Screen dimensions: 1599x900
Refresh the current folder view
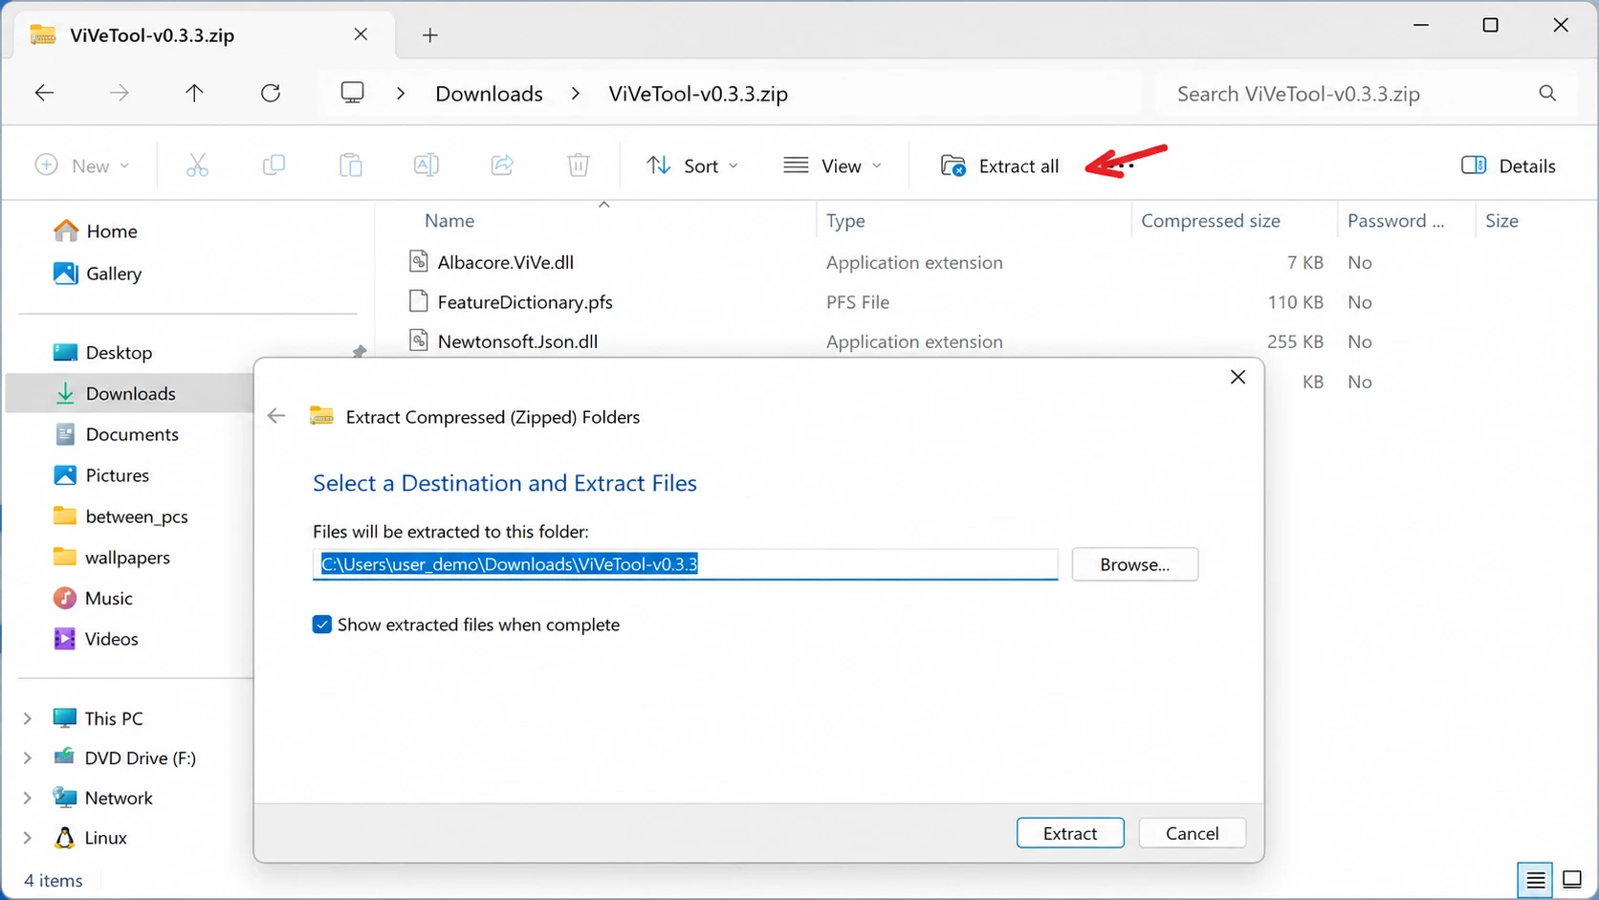point(271,93)
